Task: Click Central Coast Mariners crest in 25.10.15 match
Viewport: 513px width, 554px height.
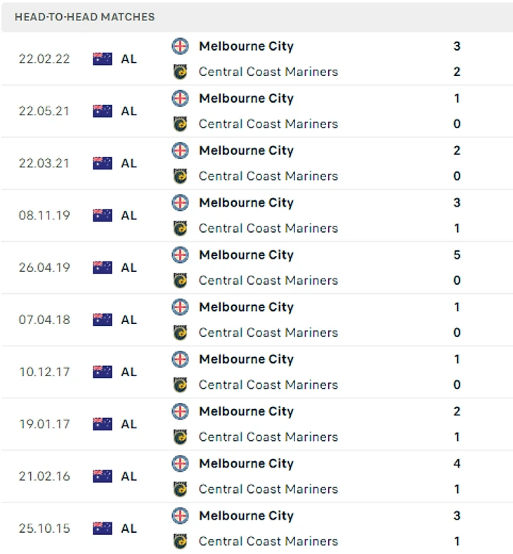Action: click(181, 541)
